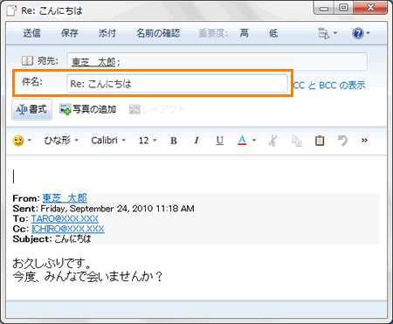Minimize the Re: こんにちは window
393x324 pixels.
coord(324,8)
